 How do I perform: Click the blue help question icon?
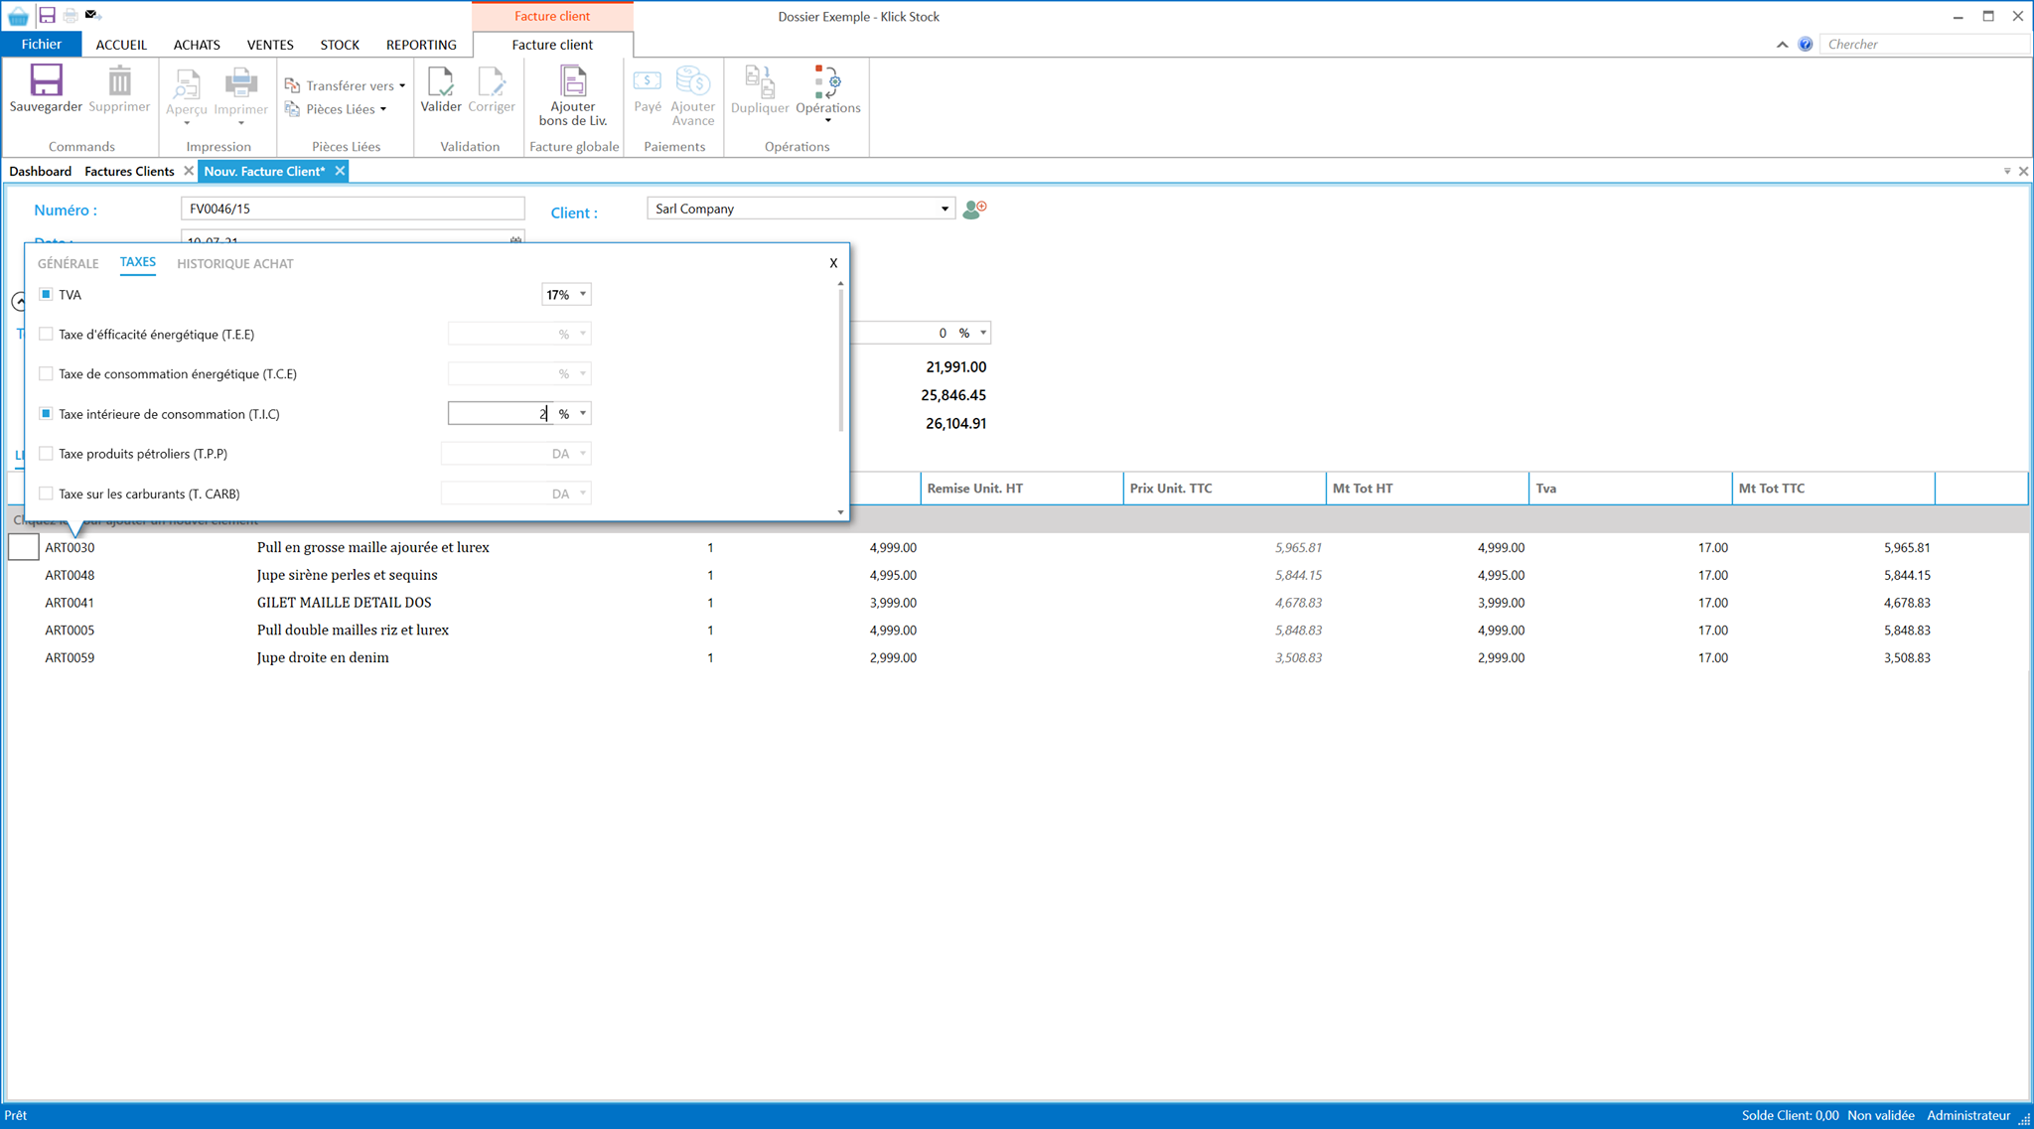coord(1806,44)
